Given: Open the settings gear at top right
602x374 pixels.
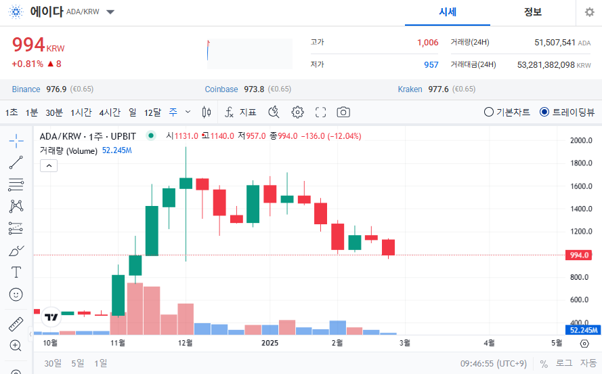Looking at the screenshot, I should click(x=589, y=12).
